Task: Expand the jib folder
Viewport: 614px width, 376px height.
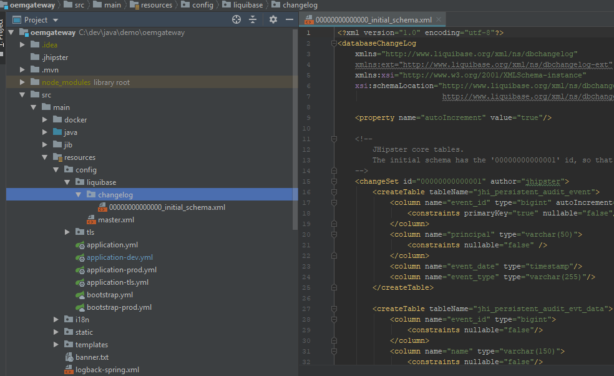Action: tap(45, 145)
